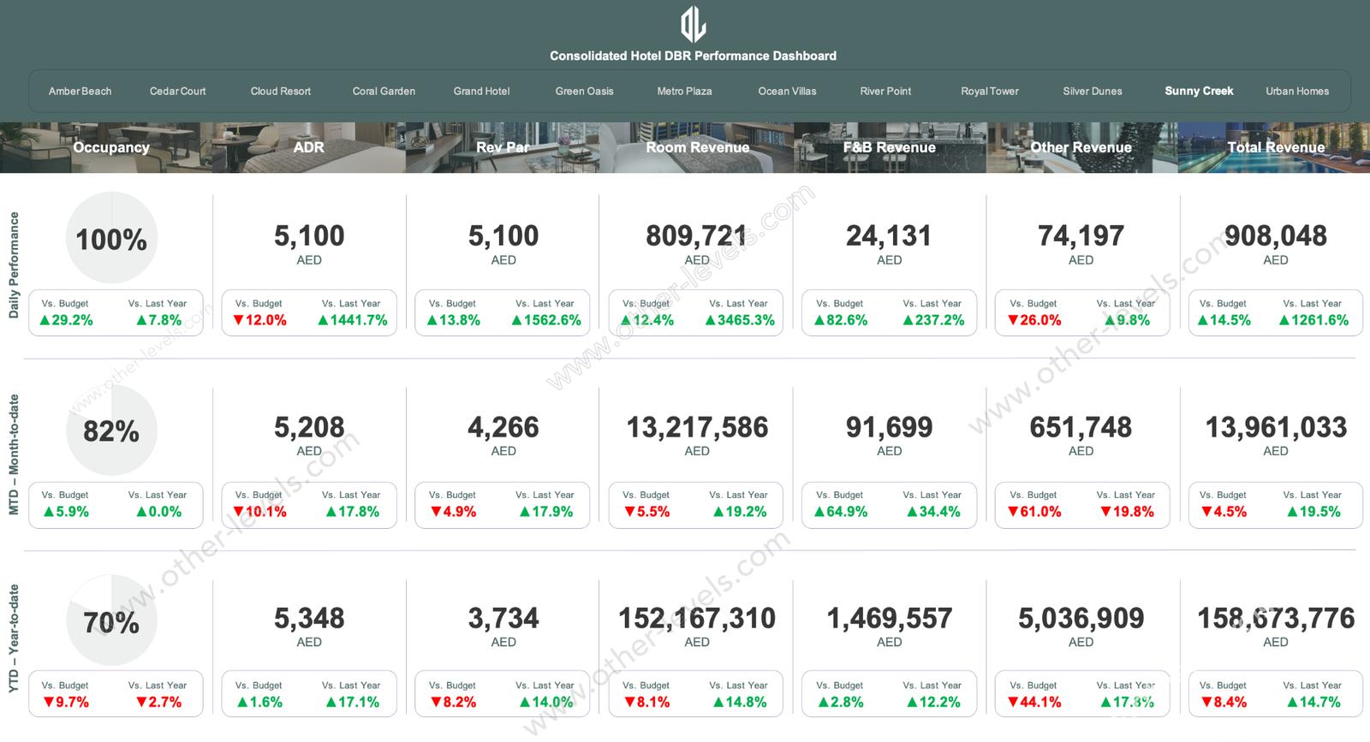Click daily F&B Revenue value 24,131
Screen dimensions: 1370x742
[889, 236]
